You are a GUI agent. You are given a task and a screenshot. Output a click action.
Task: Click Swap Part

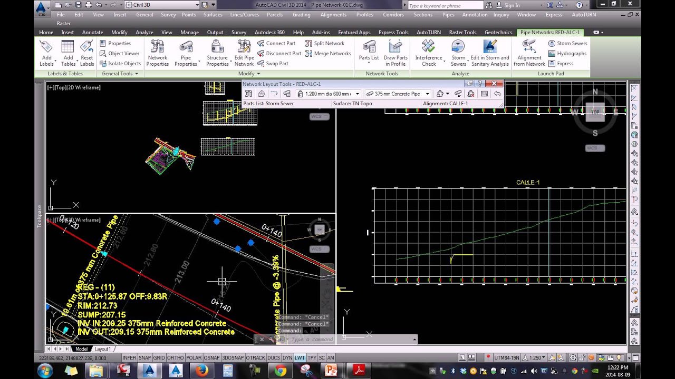pyautogui.click(x=273, y=63)
